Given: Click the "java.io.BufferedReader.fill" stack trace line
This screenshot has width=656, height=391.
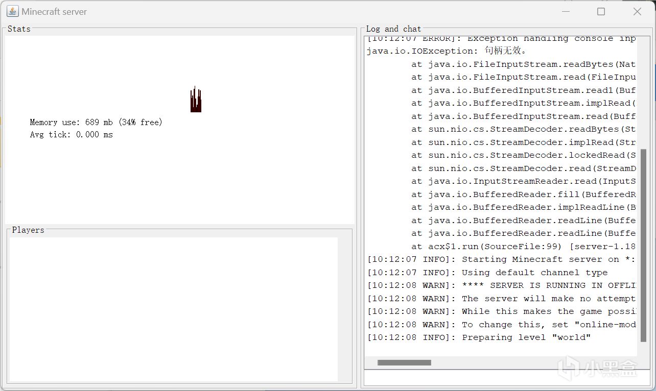Looking at the screenshot, I should point(524,194).
